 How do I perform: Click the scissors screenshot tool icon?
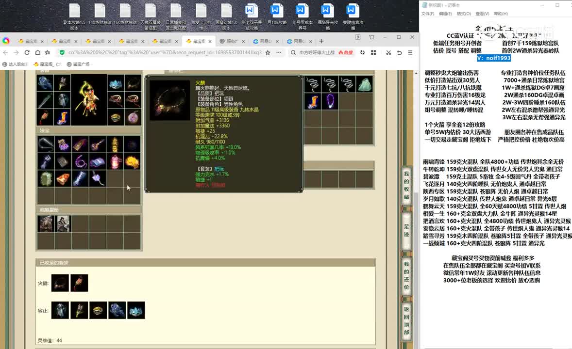[x=388, y=52]
